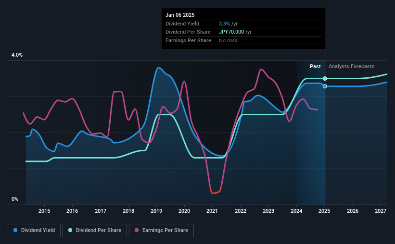The width and height of the screenshot is (395, 244).
Task: Click the pink Earnings Per Share legend dot
Action: 137,230
